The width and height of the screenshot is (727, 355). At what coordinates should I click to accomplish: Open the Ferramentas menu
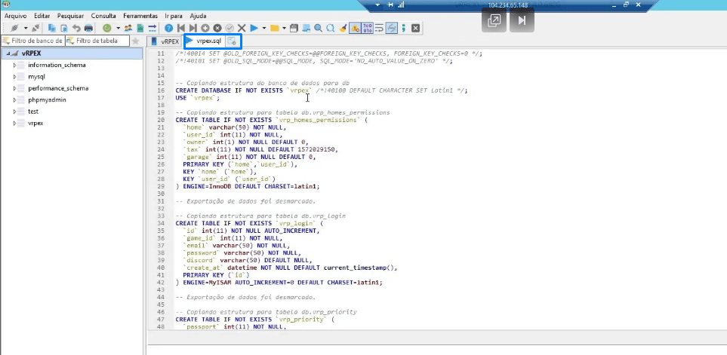pyautogui.click(x=140, y=16)
